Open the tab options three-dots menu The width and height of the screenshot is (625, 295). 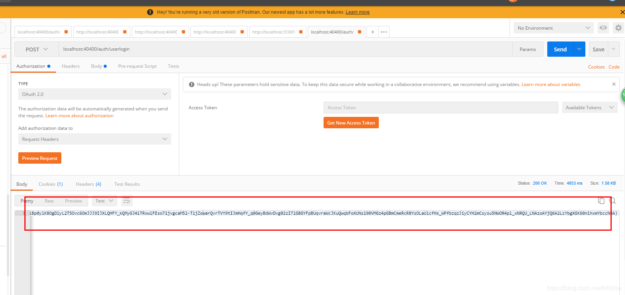pos(384,32)
